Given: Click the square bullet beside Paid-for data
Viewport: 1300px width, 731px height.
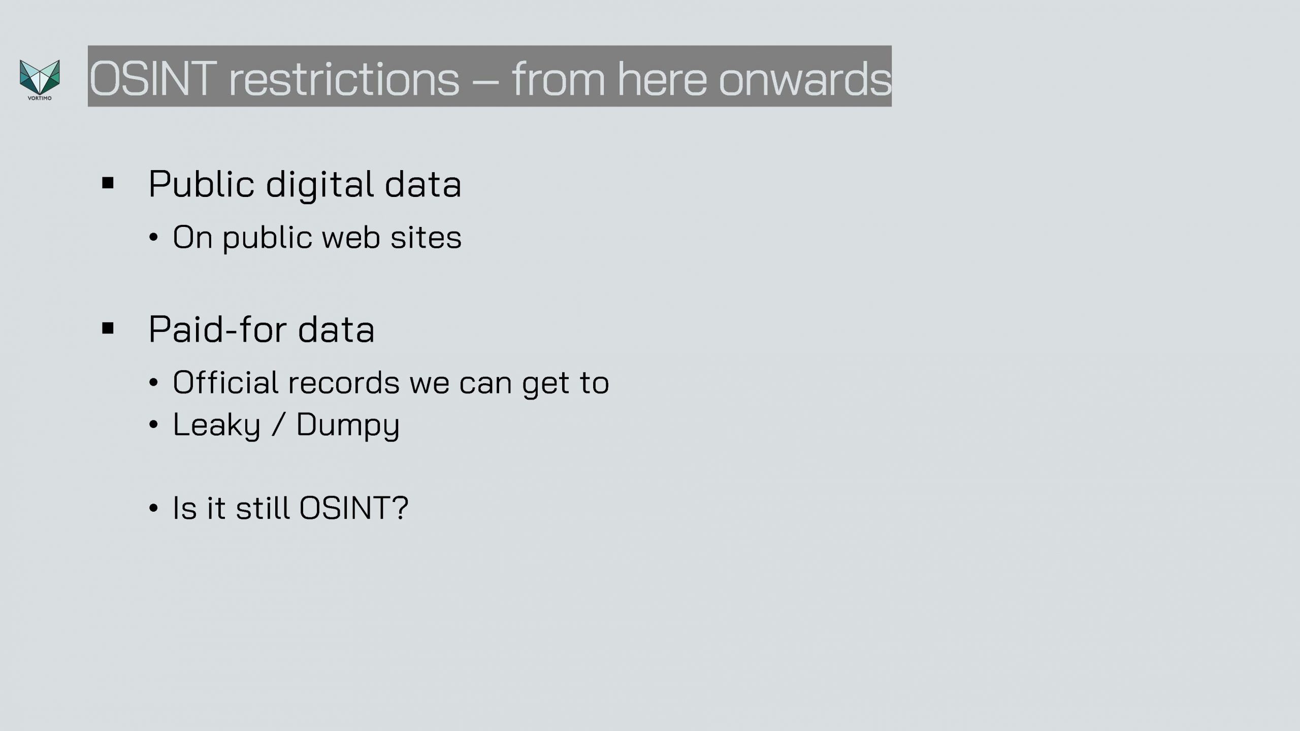Looking at the screenshot, I should 108,328.
